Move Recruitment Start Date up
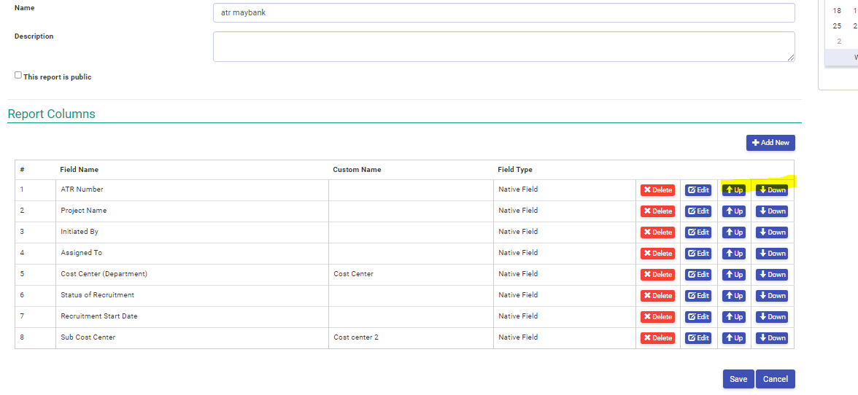 (x=734, y=317)
